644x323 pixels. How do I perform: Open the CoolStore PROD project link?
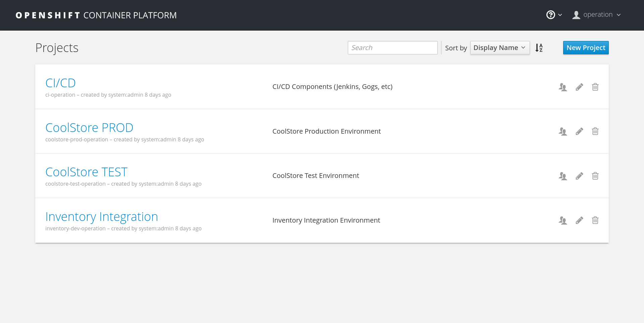point(89,128)
